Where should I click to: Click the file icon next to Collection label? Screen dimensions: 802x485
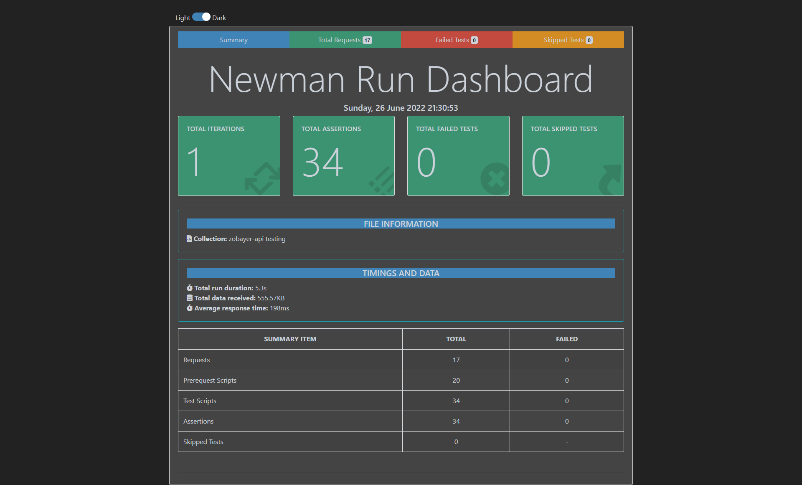[189, 239]
